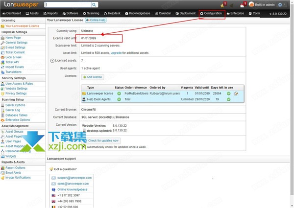Click the Look & Feel icon
294x208 pixels.
click(x=2, y=57)
